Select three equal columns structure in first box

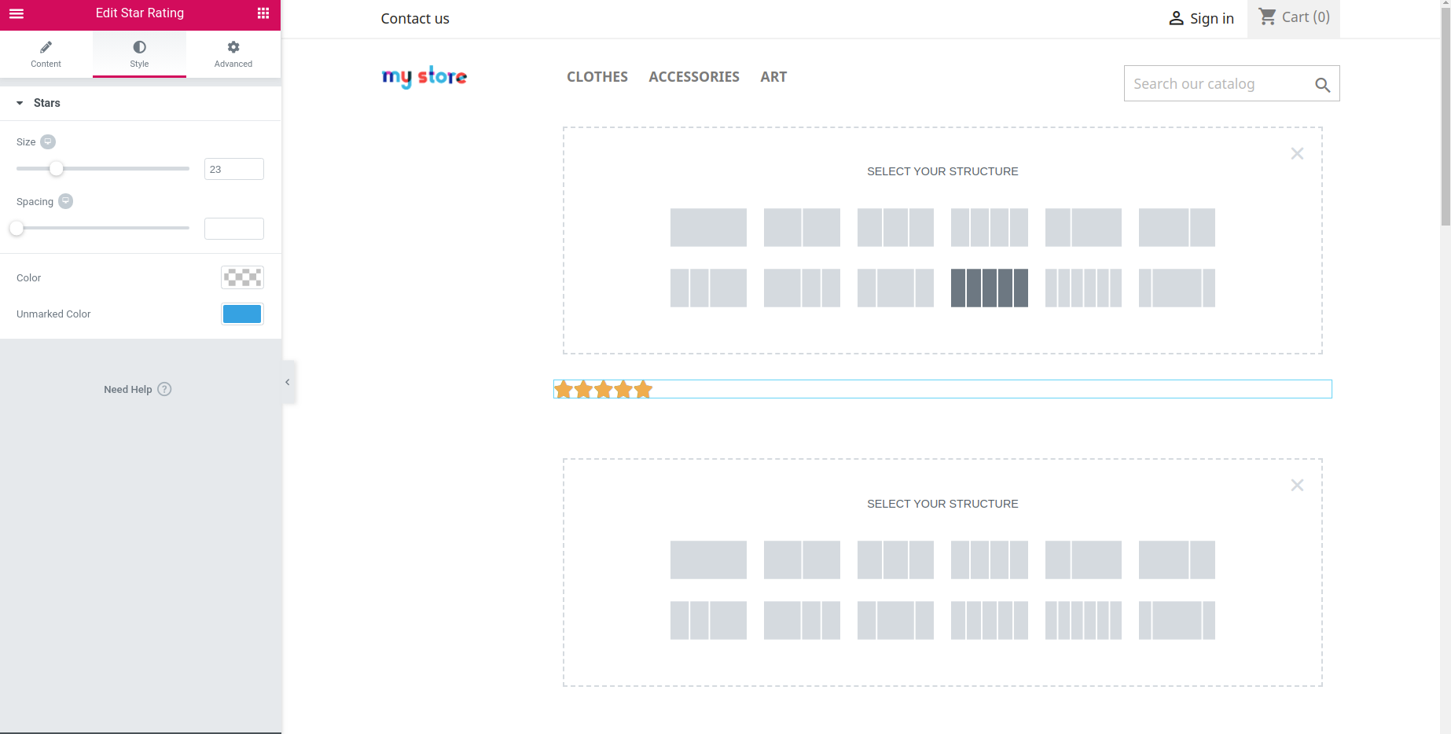[x=895, y=227]
